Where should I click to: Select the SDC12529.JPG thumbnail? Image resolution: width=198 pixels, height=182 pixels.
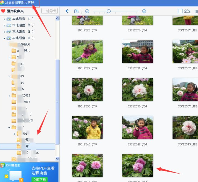click(x=87, y=52)
